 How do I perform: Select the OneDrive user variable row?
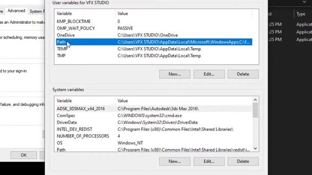click(x=154, y=35)
